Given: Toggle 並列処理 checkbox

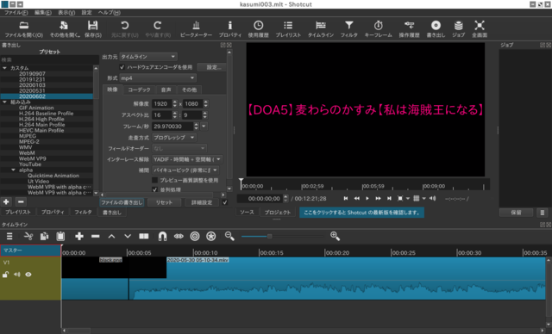Looking at the screenshot, I should click(x=154, y=189).
